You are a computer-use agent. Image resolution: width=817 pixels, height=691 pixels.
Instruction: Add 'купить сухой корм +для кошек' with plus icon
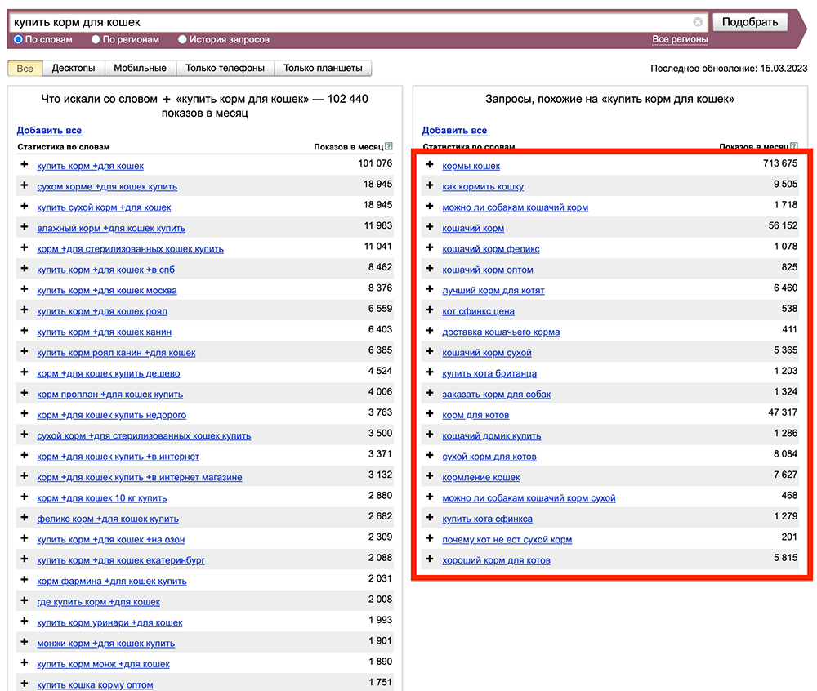pos(25,207)
